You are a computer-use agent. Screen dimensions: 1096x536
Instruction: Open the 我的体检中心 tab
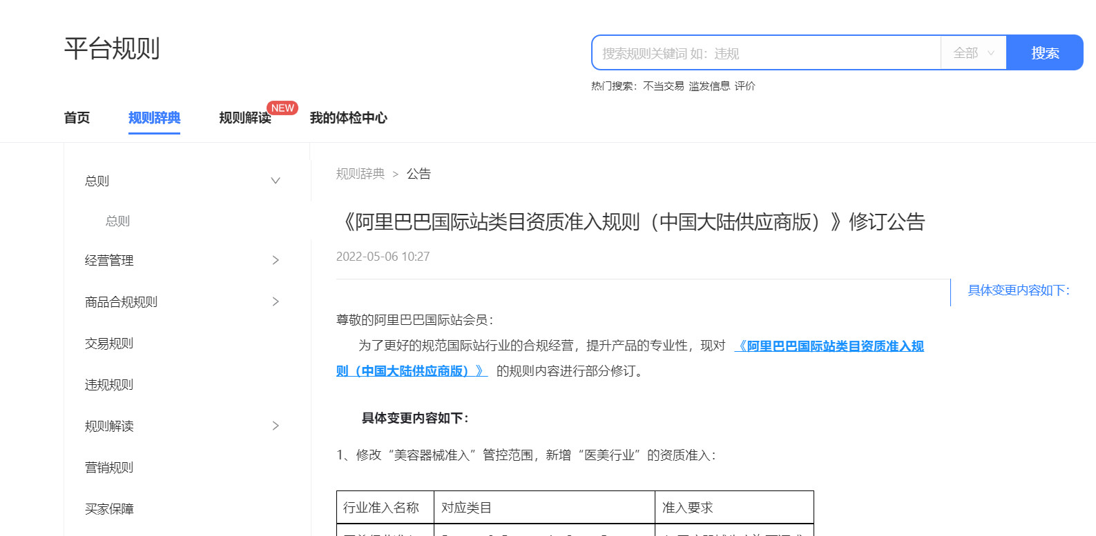click(348, 118)
